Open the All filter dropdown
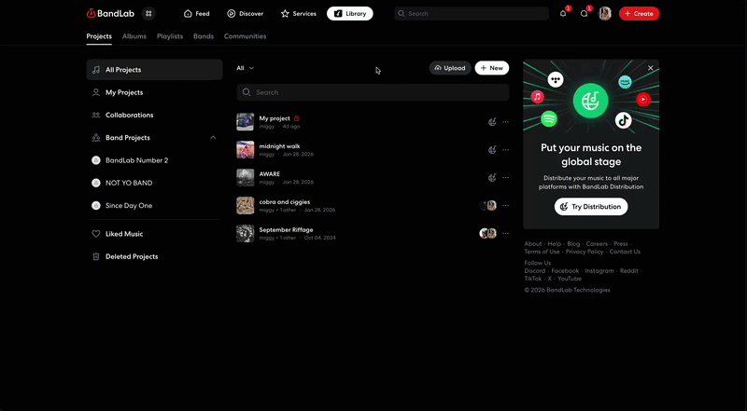The height and width of the screenshot is (411, 747). point(245,68)
